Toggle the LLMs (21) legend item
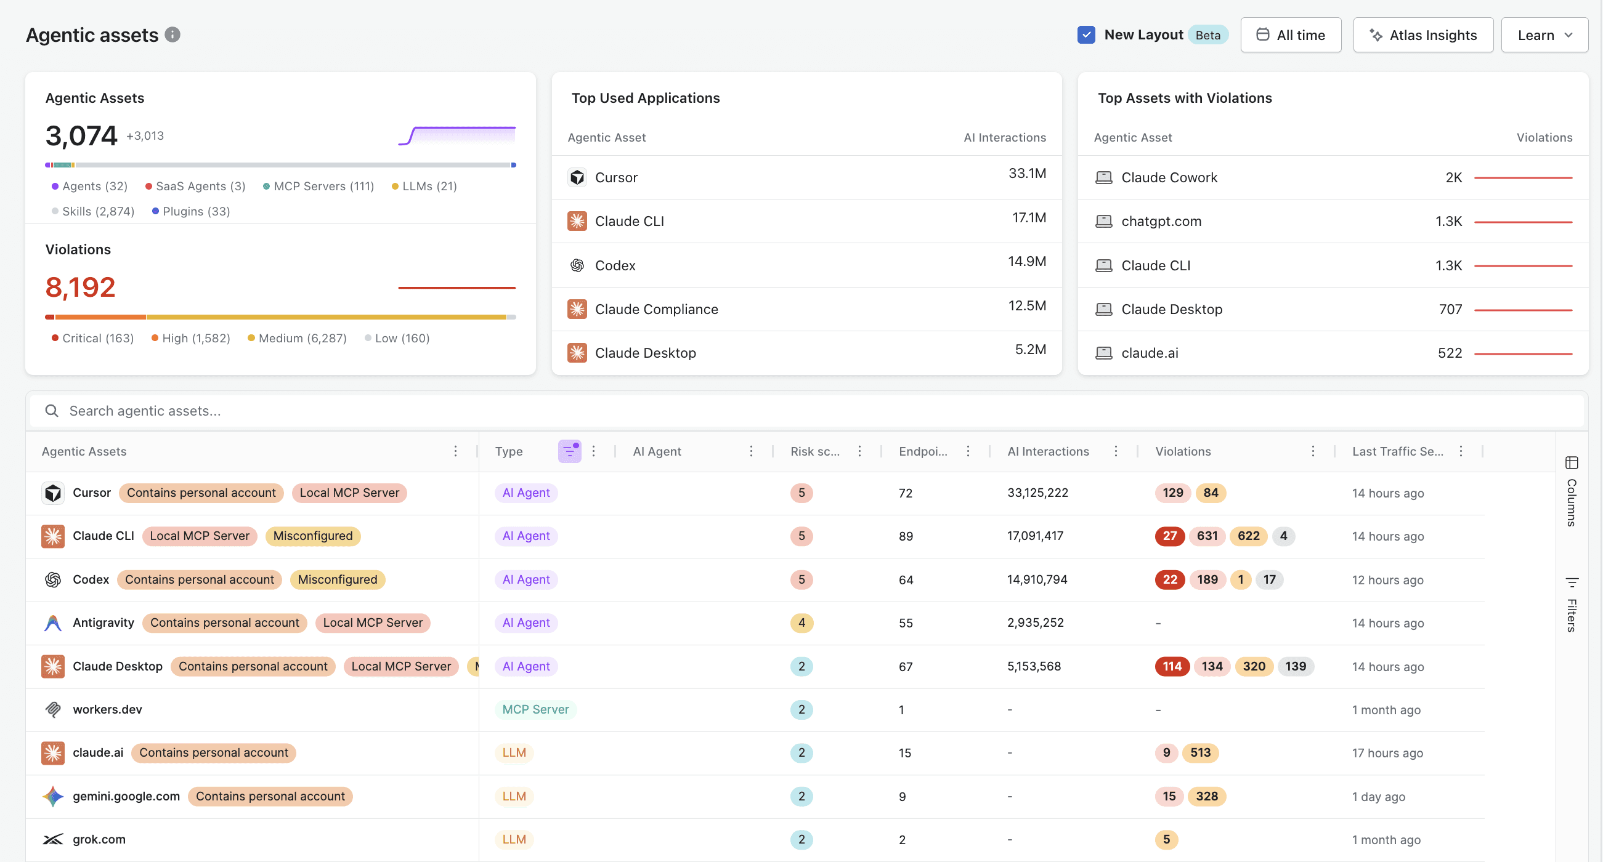The image size is (1603, 862). coord(424,186)
